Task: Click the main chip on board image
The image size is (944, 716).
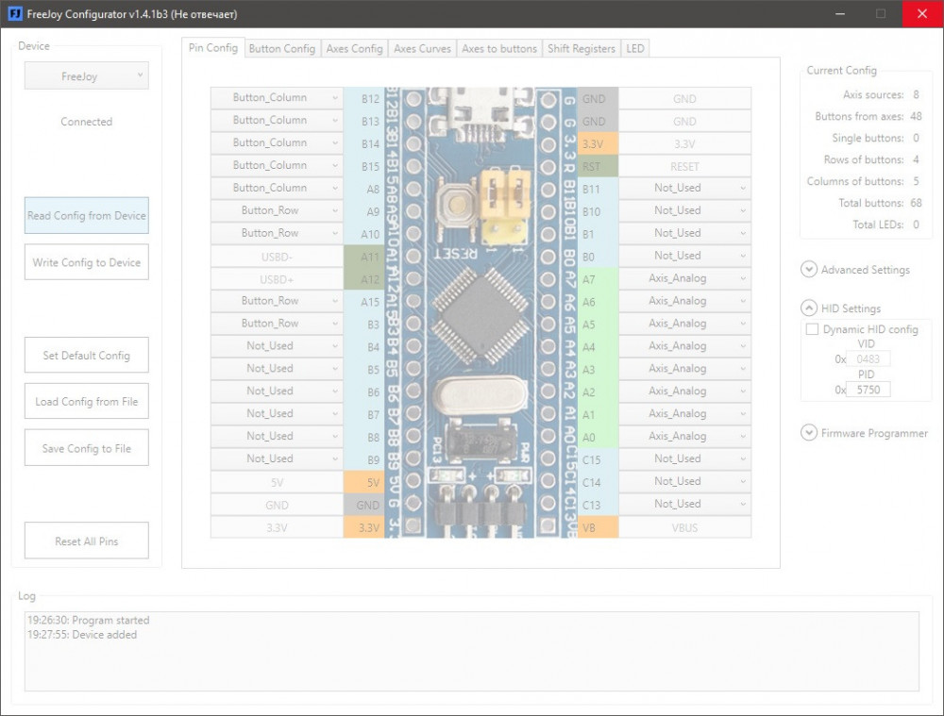Action: 480,316
